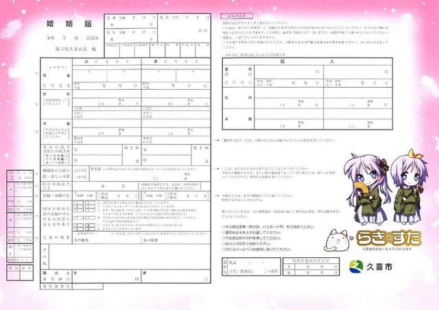Viewport: 439px width, 310px height.
Task: Tick the 夫の氏 checkbox
Action: coord(76,170)
